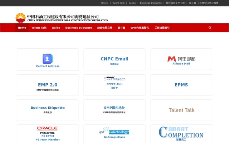Click the Alibaba Mail logo
Screen dimensions: 229x143
(181, 59)
